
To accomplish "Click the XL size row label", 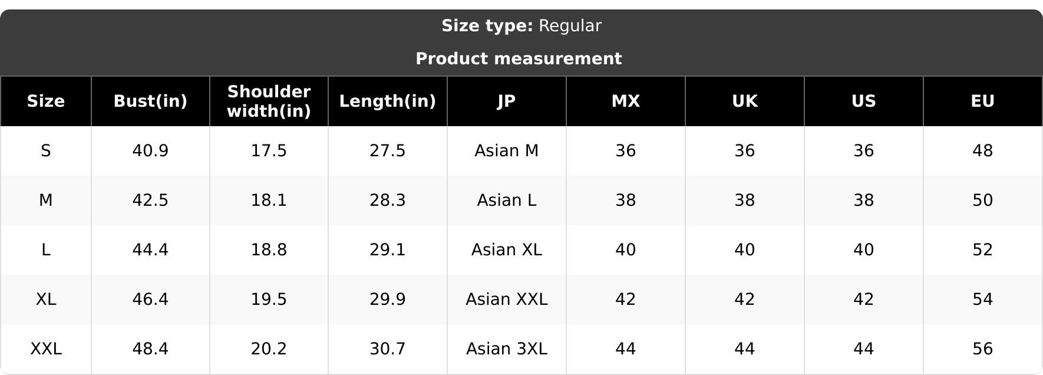I will [x=46, y=300].
